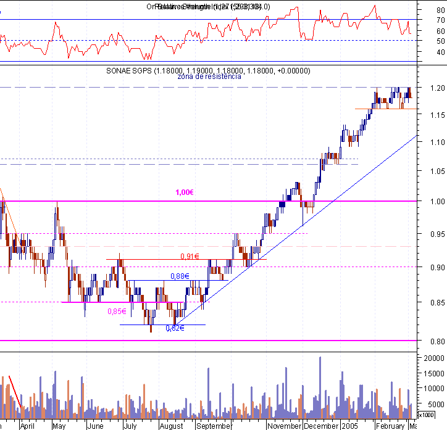Click the RSI 70 scale value

(440, 20)
